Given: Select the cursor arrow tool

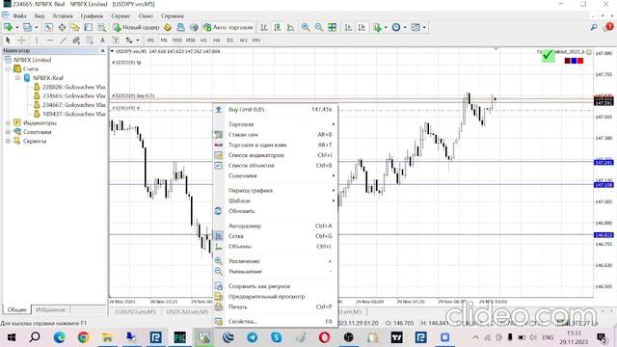Looking at the screenshot, I should click(8, 40).
